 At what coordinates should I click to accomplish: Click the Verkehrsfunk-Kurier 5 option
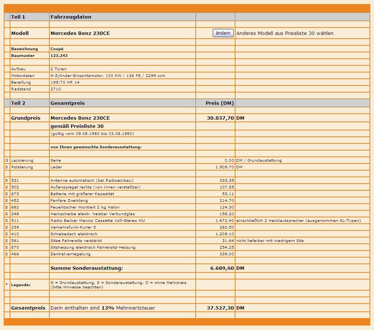73,227
